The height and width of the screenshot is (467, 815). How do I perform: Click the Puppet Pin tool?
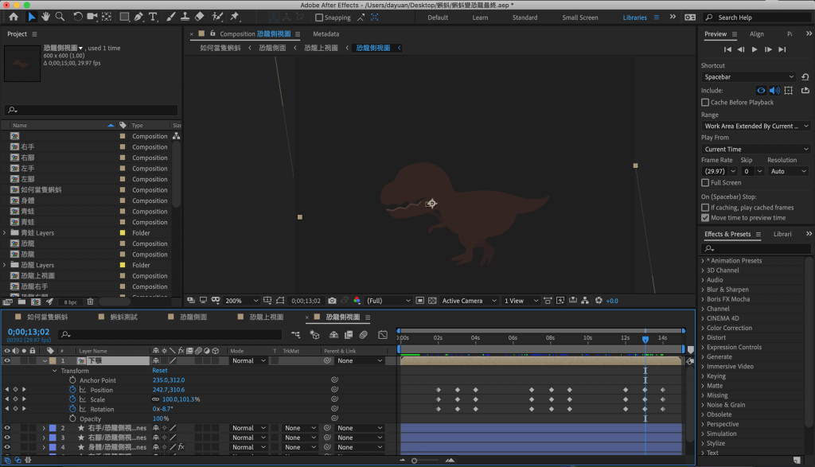click(234, 17)
